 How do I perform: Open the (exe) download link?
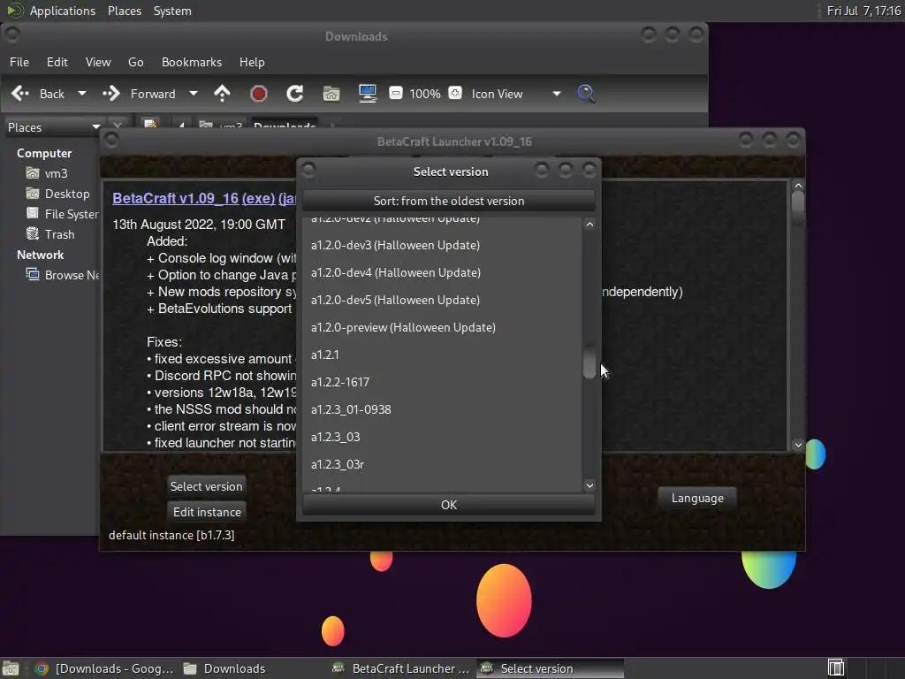click(x=259, y=198)
